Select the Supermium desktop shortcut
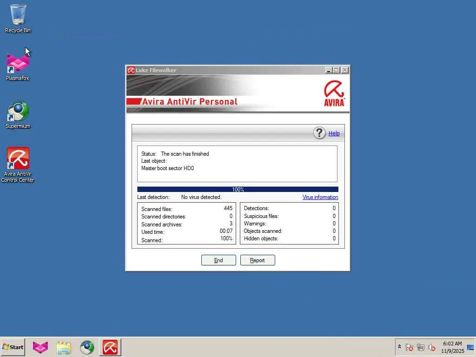 (x=18, y=115)
